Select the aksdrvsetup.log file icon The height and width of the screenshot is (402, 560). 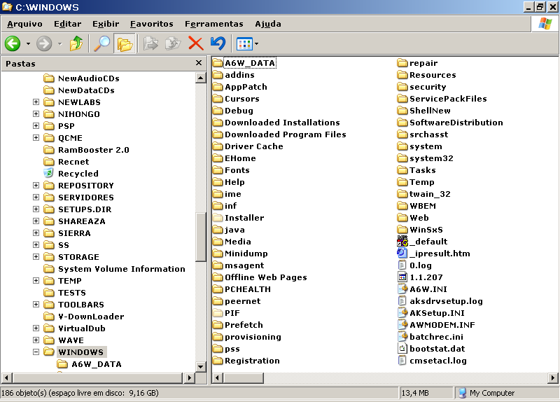pyautogui.click(x=402, y=301)
